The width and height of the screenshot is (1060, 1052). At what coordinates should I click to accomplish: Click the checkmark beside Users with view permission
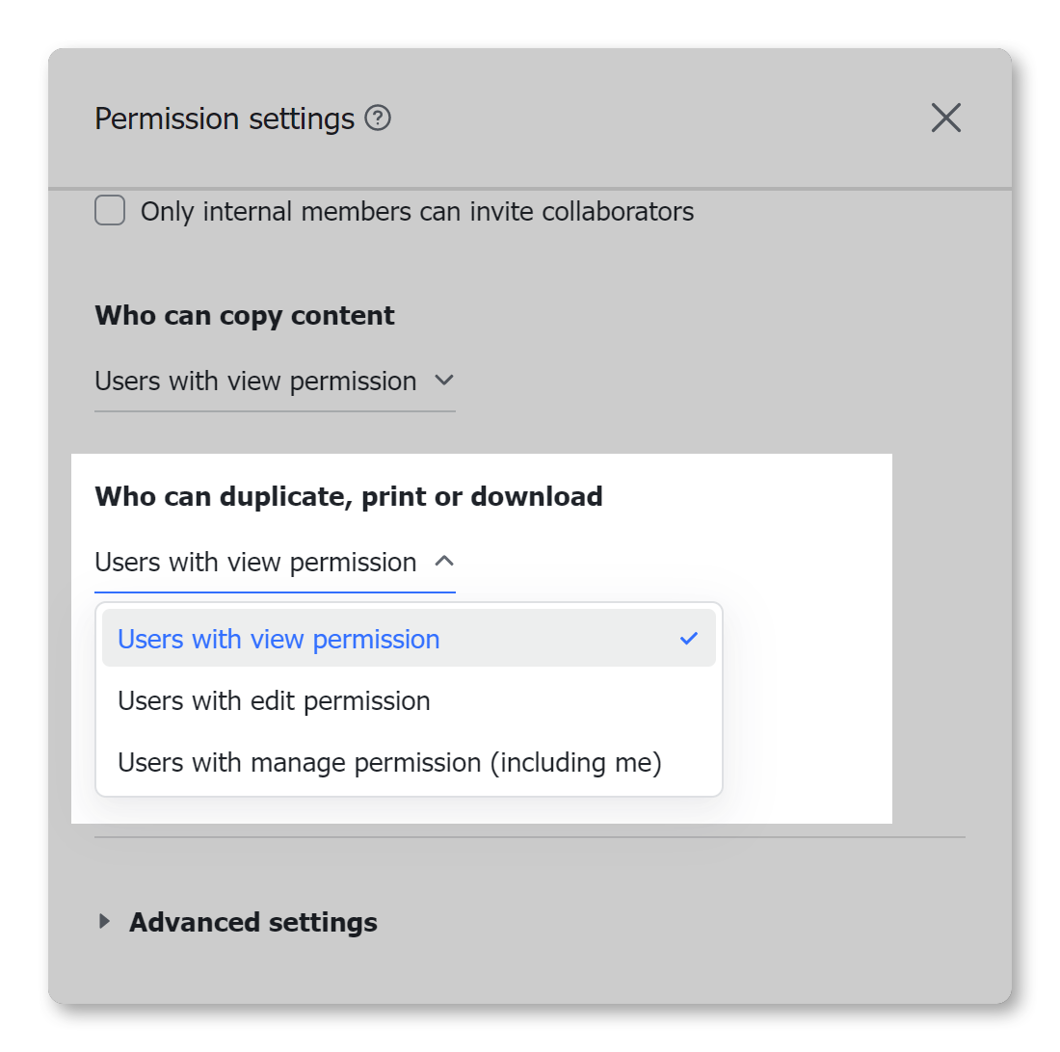click(689, 637)
